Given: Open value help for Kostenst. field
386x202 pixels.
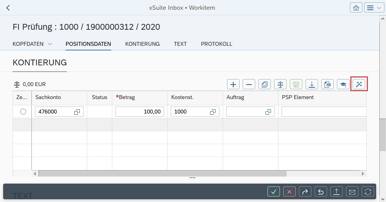Looking at the screenshot, I should pos(213,112).
